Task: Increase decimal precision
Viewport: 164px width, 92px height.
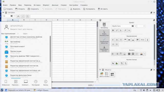Action: 121,63
